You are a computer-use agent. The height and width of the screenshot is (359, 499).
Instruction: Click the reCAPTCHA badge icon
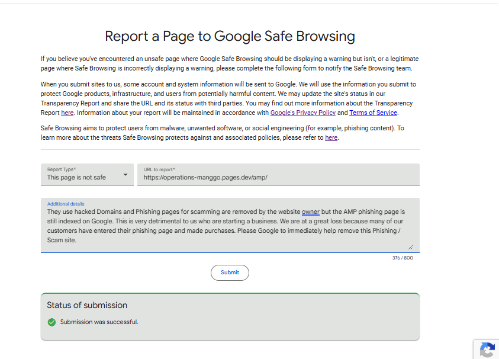pos(487,350)
